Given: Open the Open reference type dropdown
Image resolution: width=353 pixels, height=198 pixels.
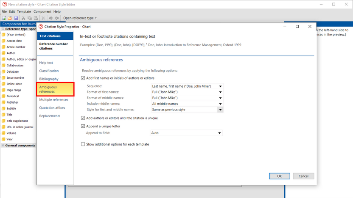Looking at the screenshot, I should [80, 18].
